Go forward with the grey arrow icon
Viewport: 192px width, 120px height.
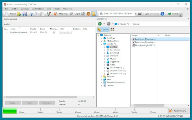coord(109,24)
